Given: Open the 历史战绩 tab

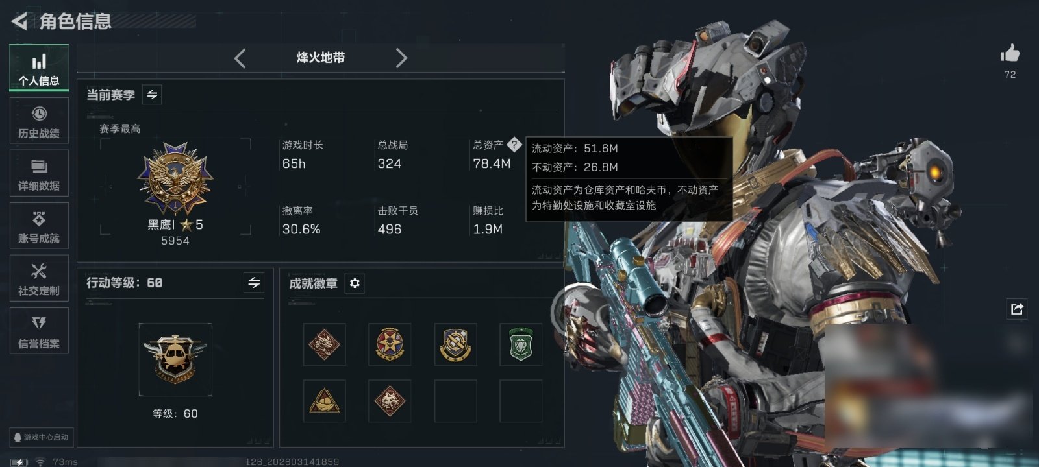Looking at the screenshot, I should pyautogui.click(x=39, y=121).
